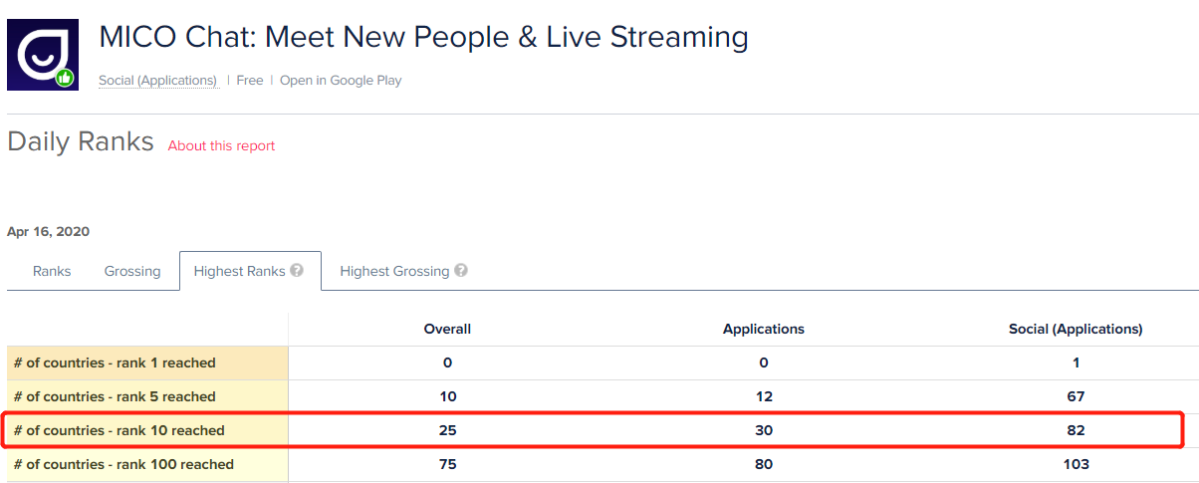Click the help icon beside Highest Ranks
Screen dimensions: 1199x483
(x=297, y=270)
